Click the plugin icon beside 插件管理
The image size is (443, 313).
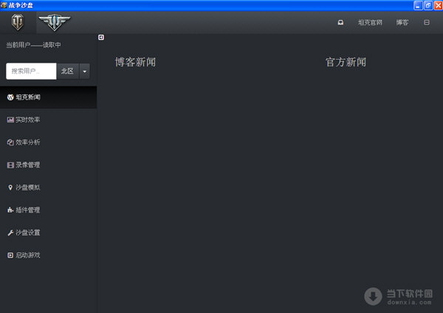pyautogui.click(x=10, y=210)
